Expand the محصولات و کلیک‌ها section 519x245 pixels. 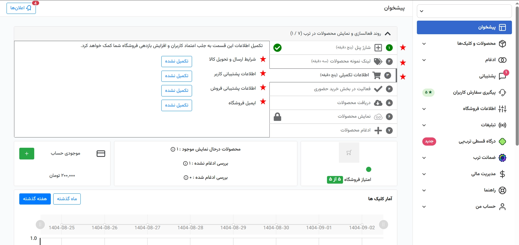click(424, 44)
